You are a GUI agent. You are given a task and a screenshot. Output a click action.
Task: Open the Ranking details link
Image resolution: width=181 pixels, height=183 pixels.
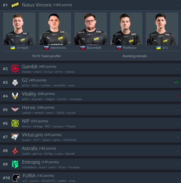coord(135,56)
